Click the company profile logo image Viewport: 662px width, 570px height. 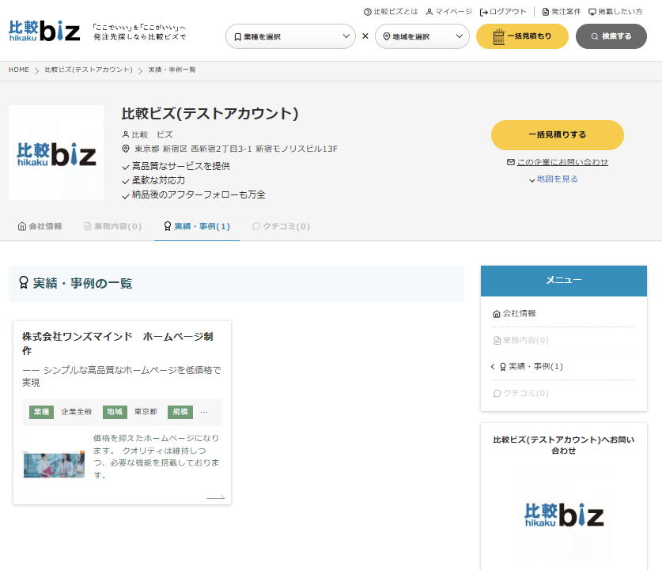point(56,153)
